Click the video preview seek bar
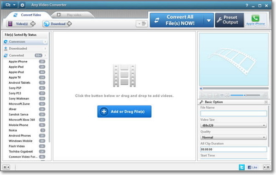 click(x=234, y=88)
